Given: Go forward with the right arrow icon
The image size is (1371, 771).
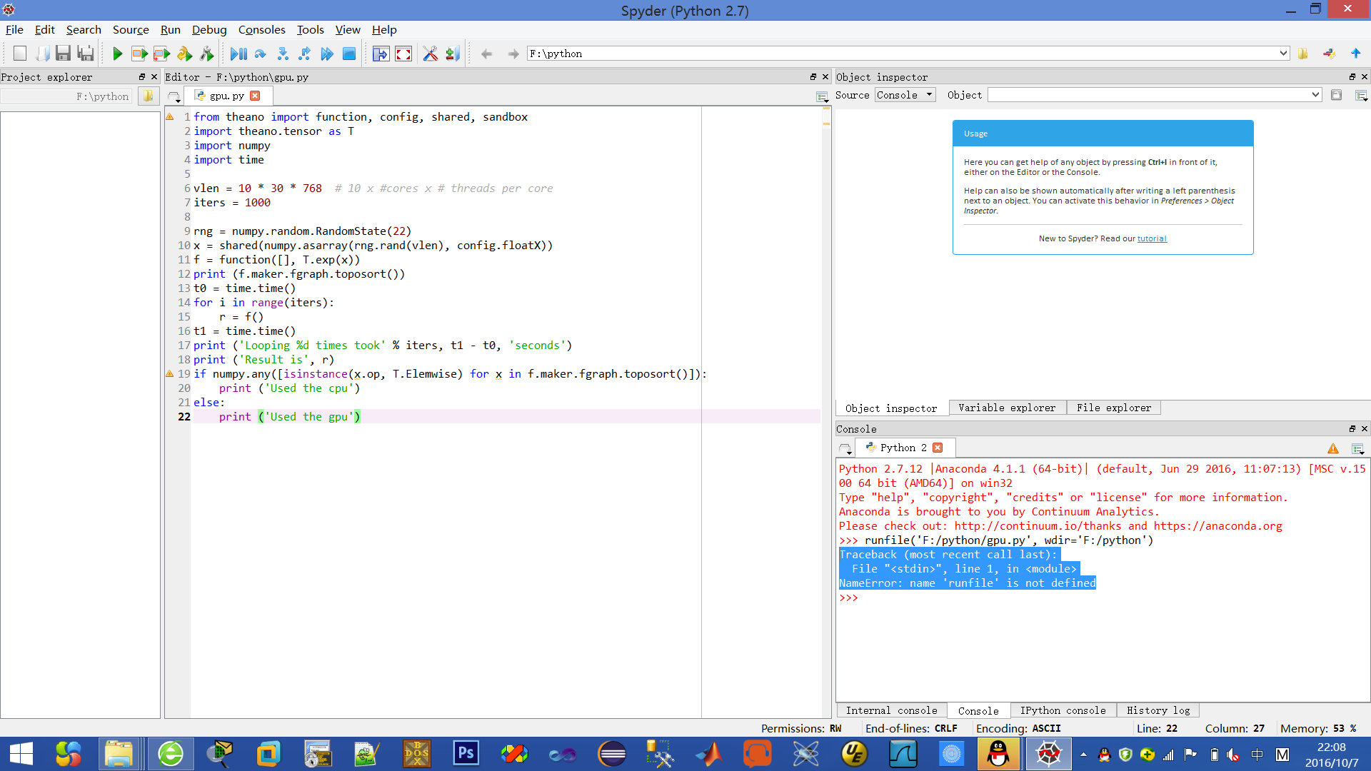Looking at the screenshot, I should point(513,54).
